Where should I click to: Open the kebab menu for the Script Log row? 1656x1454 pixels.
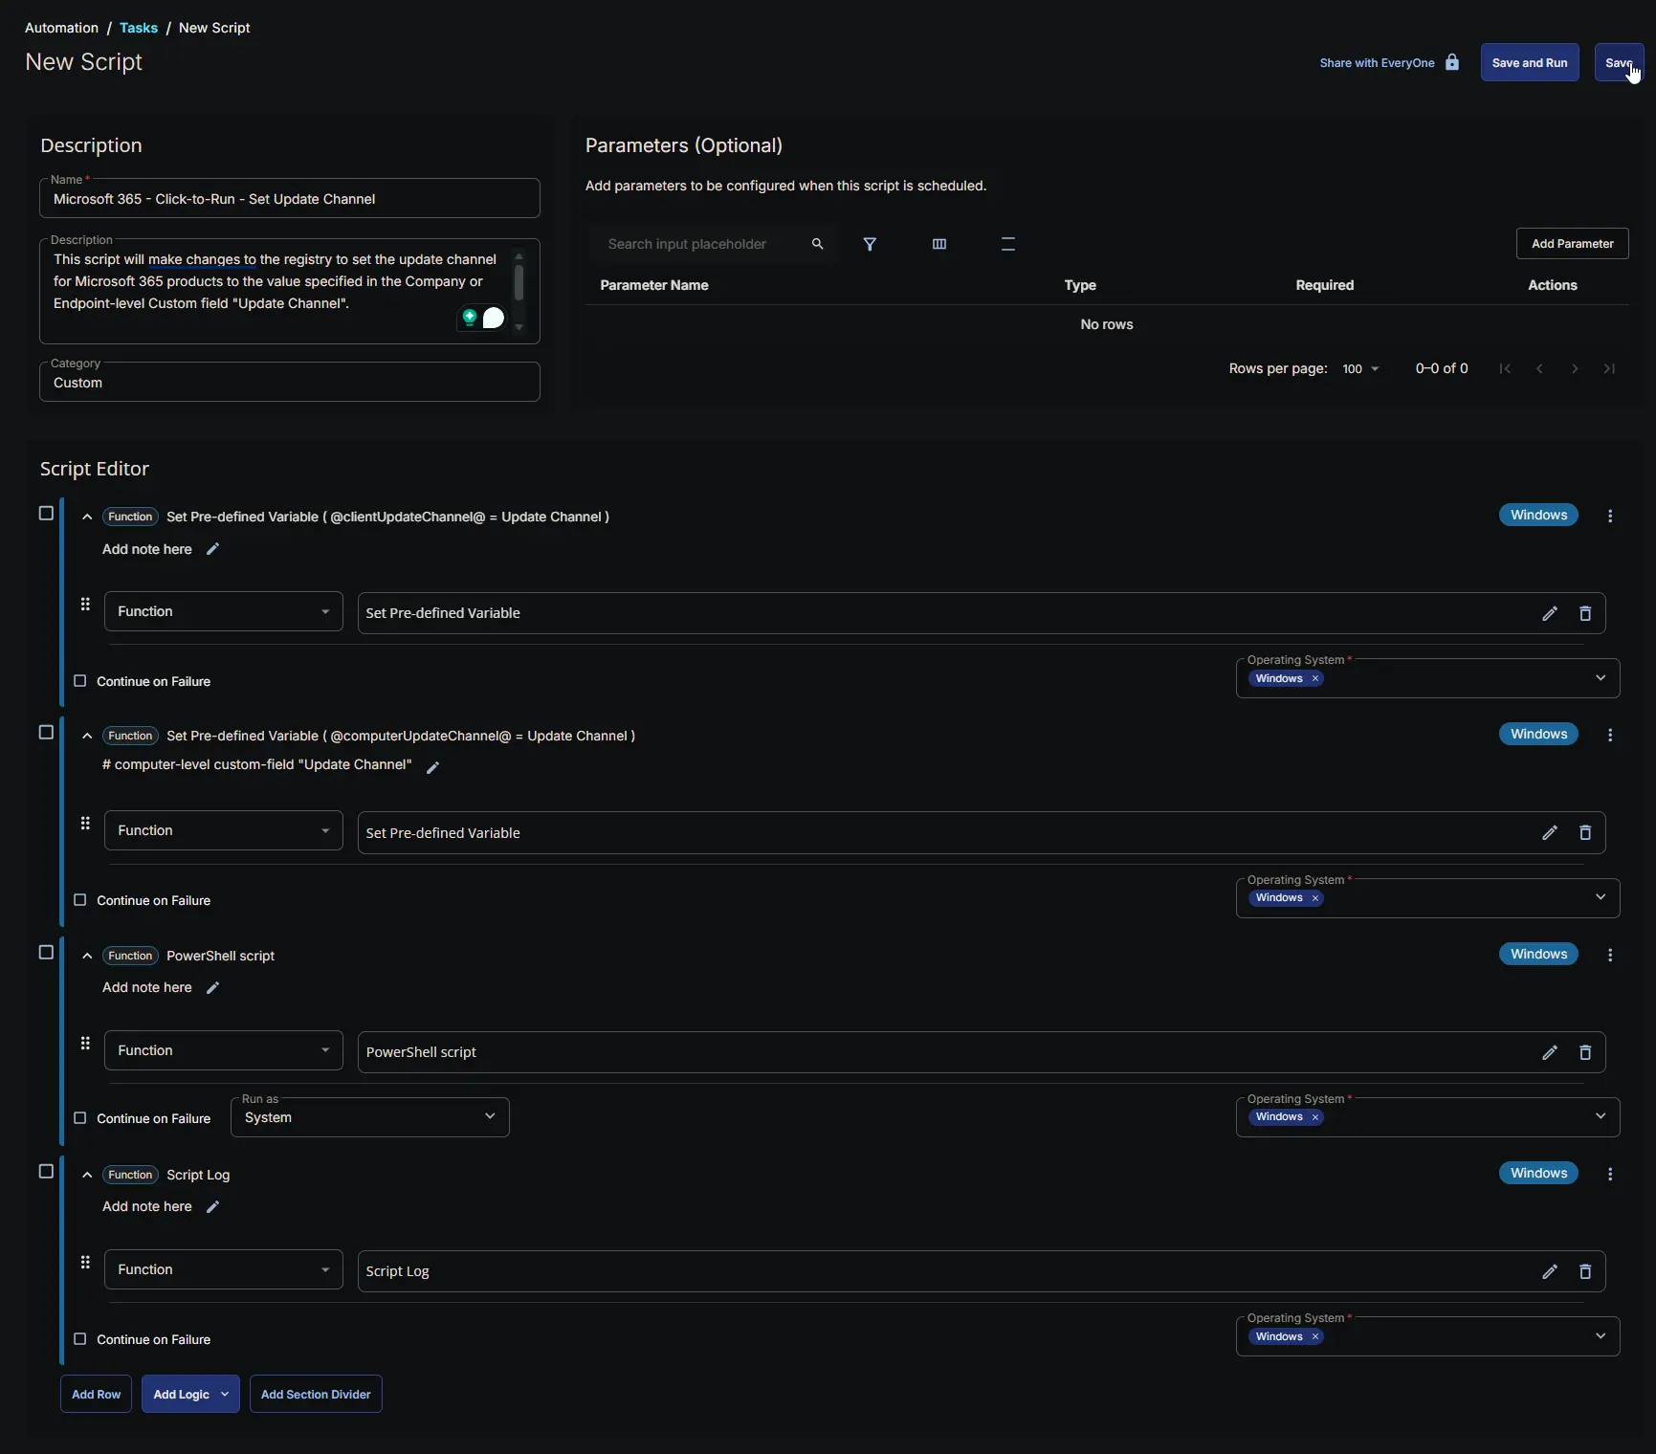pos(1609,1174)
